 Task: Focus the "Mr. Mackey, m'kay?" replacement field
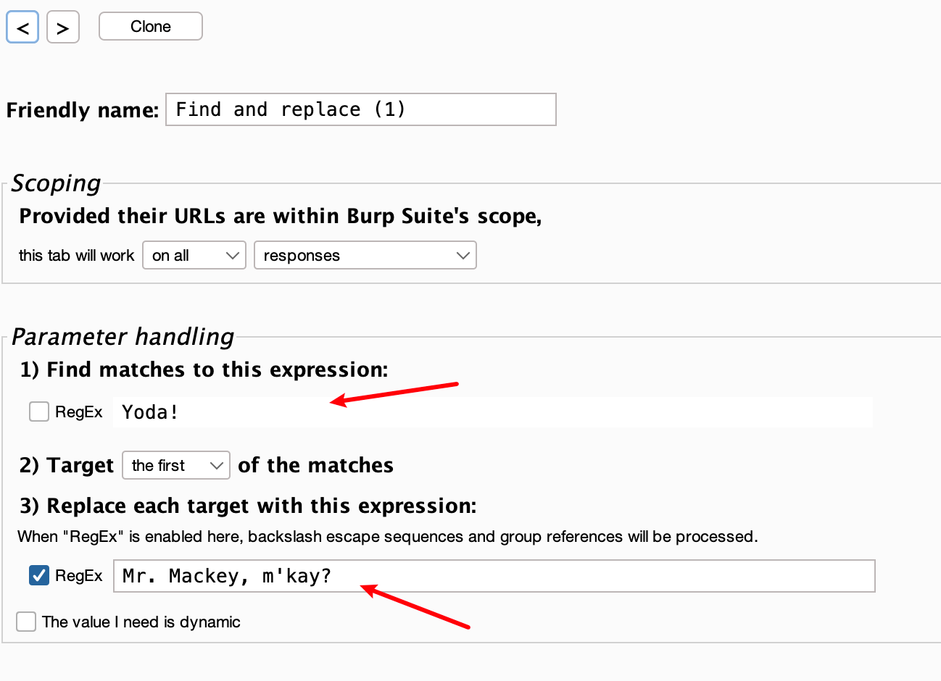493,576
